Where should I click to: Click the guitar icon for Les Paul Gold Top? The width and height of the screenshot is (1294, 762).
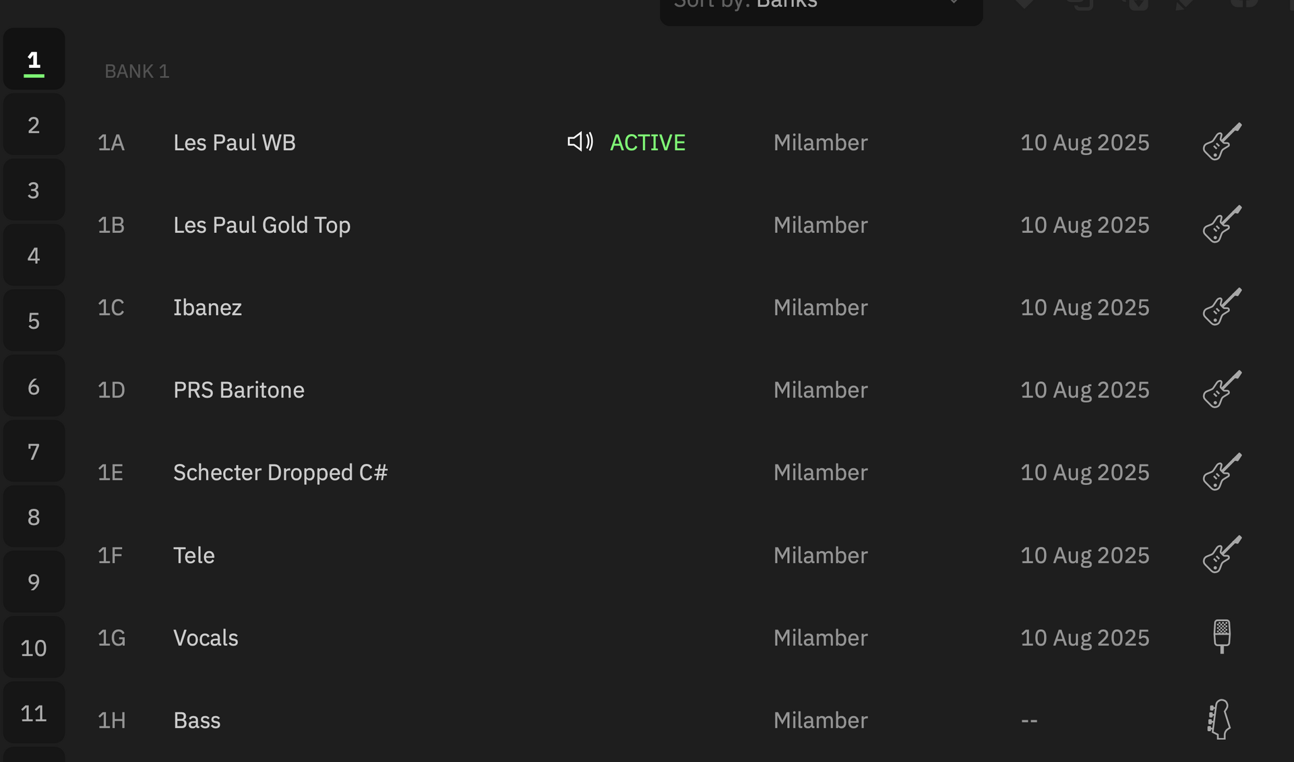coord(1221,224)
